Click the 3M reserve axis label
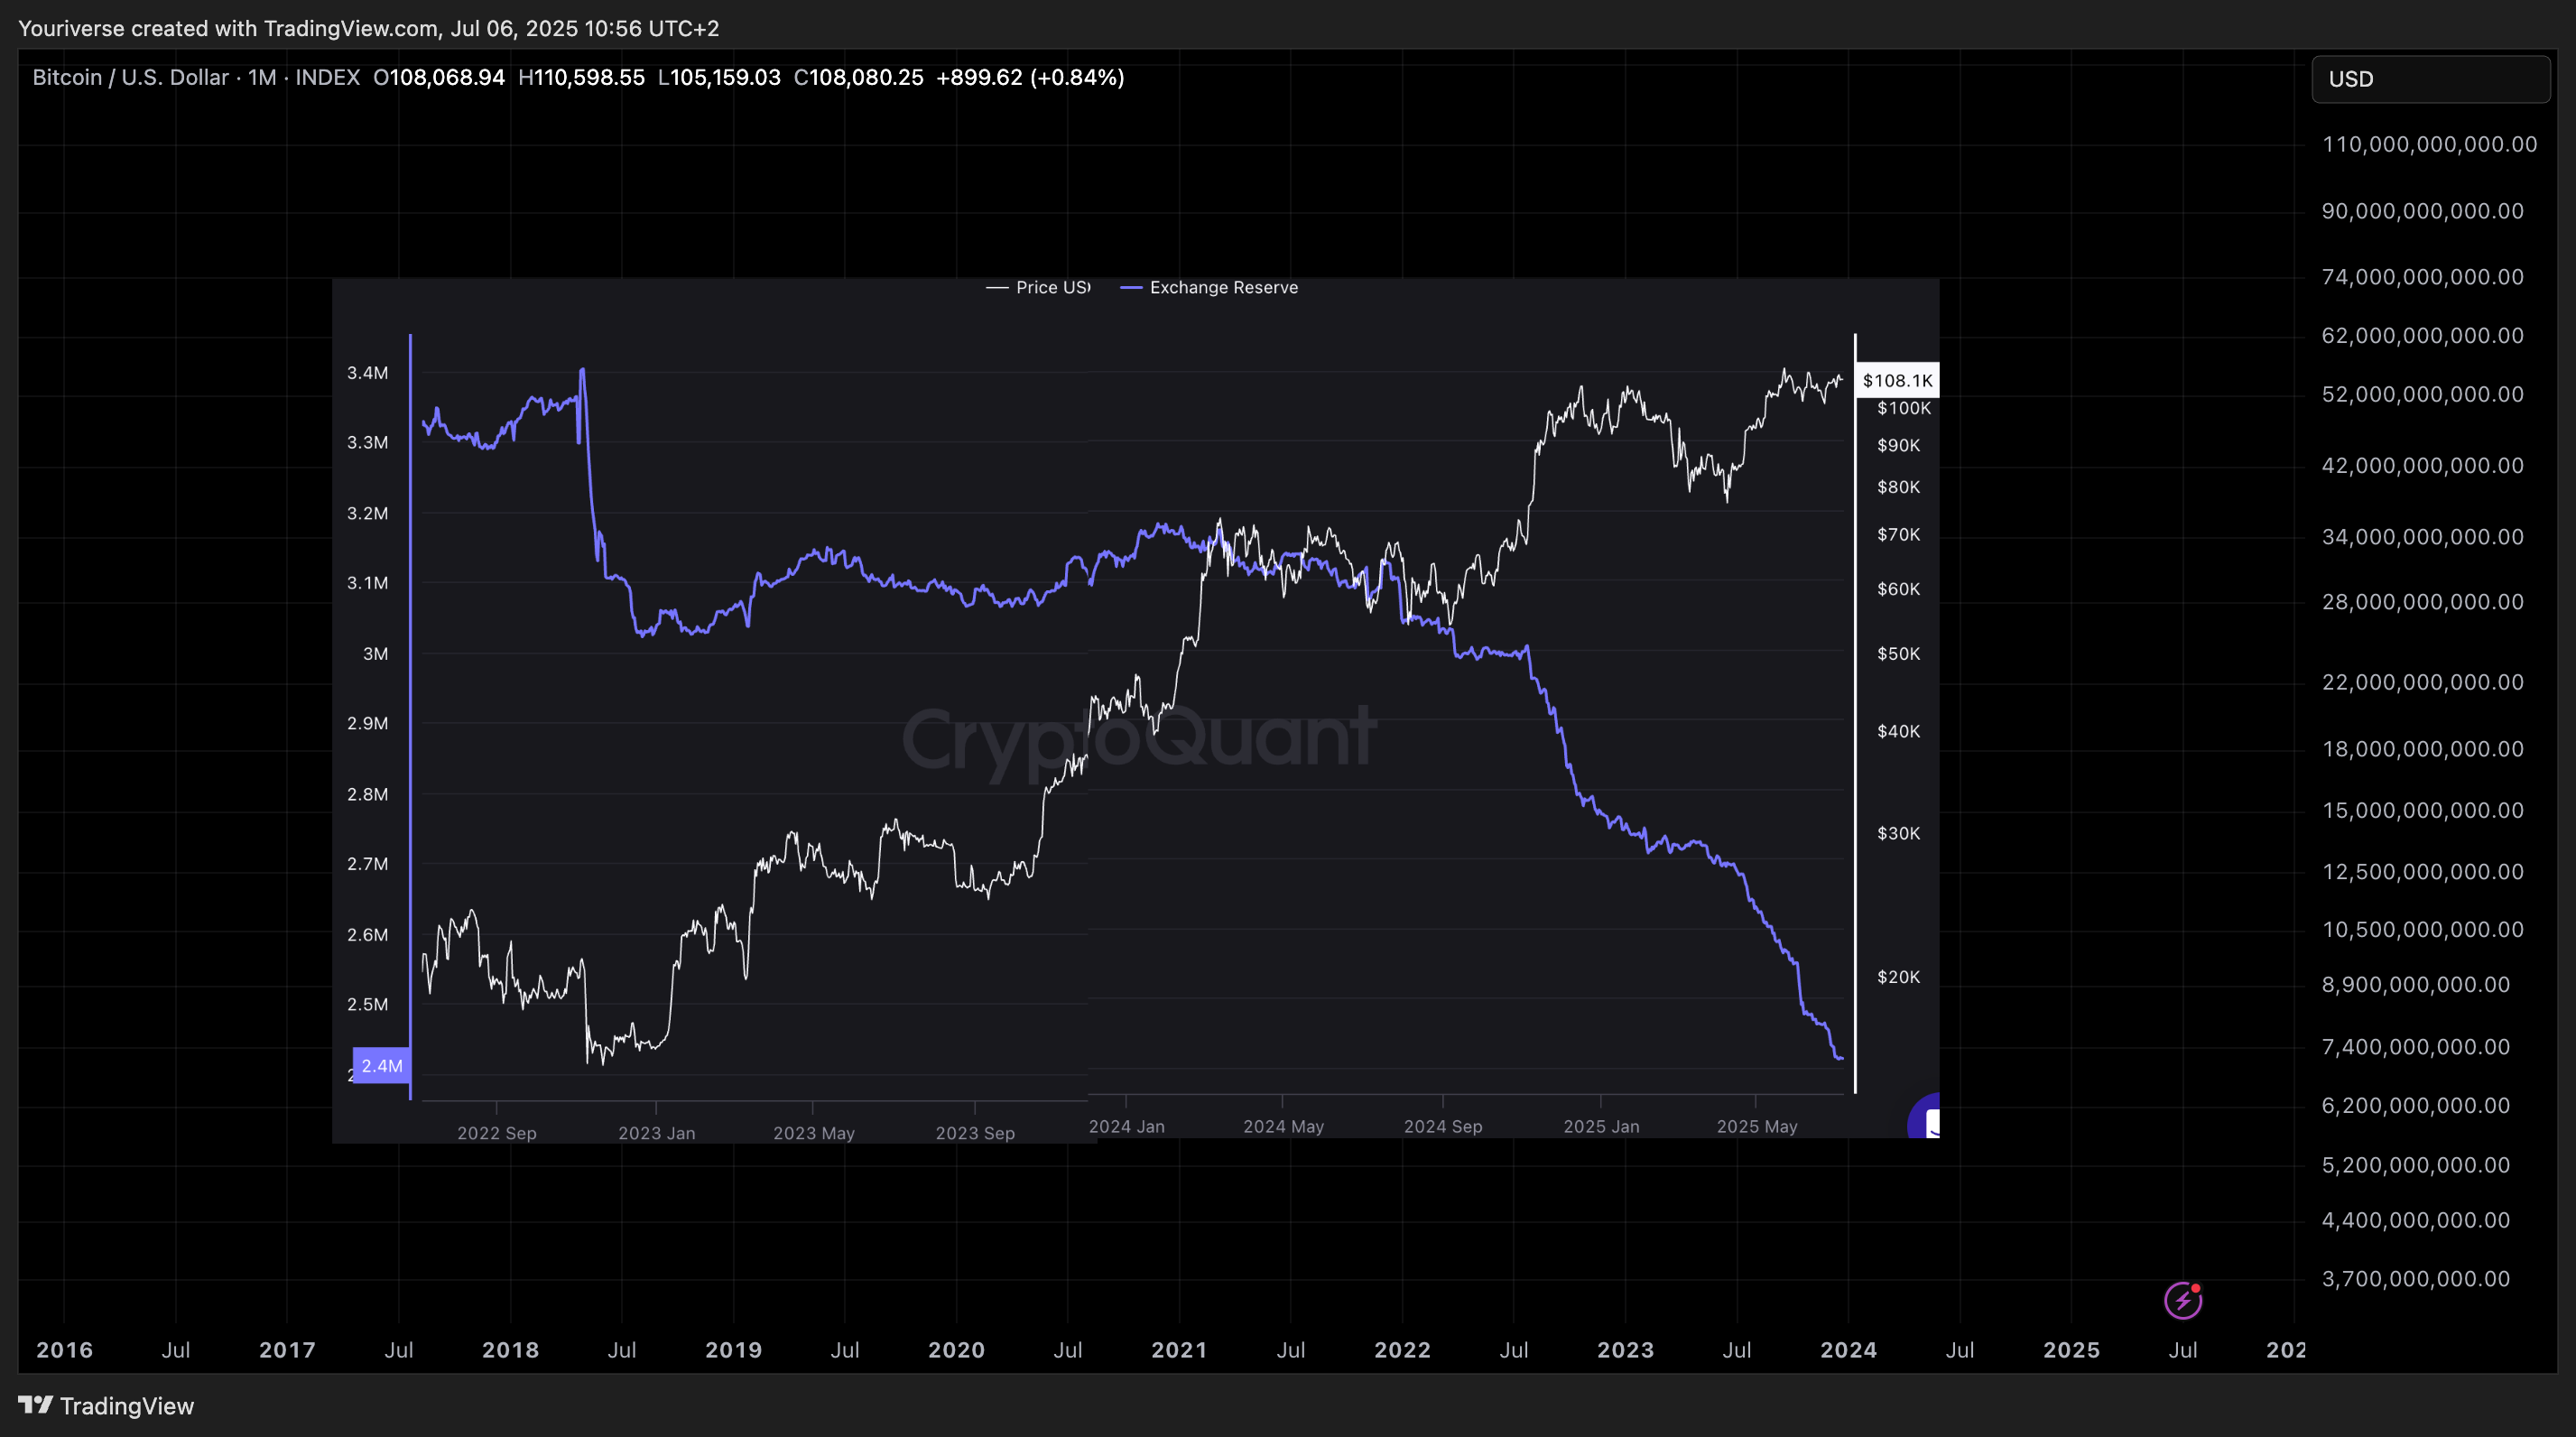 (x=376, y=654)
